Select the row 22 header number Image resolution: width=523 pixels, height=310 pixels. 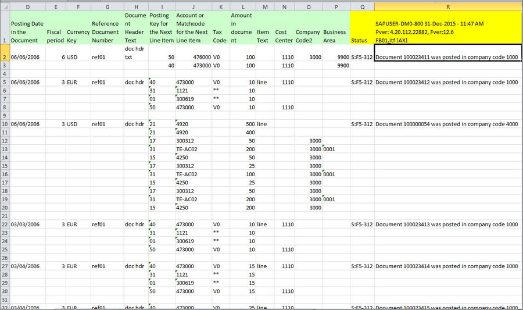point(4,224)
